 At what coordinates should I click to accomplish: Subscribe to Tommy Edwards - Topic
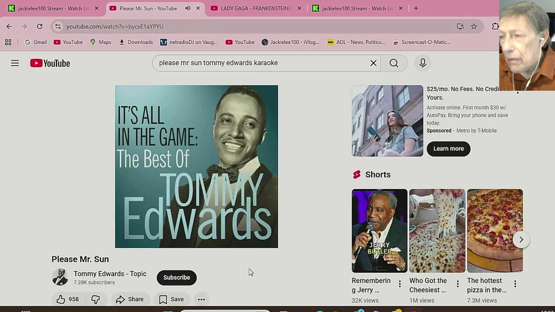(176, 277)
